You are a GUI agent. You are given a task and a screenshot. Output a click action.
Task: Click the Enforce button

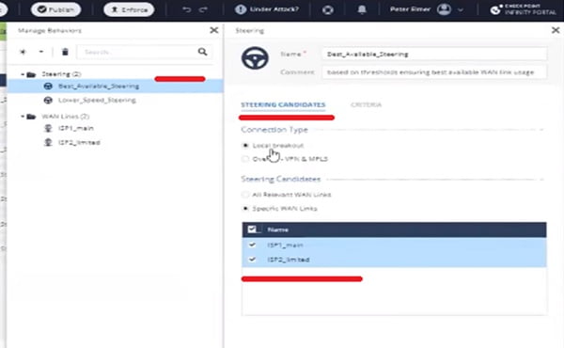129,9
